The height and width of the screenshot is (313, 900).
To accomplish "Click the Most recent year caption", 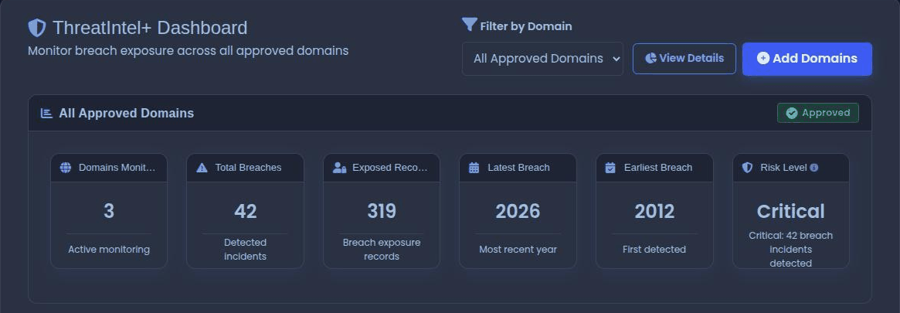I will [x=518, y=250].
